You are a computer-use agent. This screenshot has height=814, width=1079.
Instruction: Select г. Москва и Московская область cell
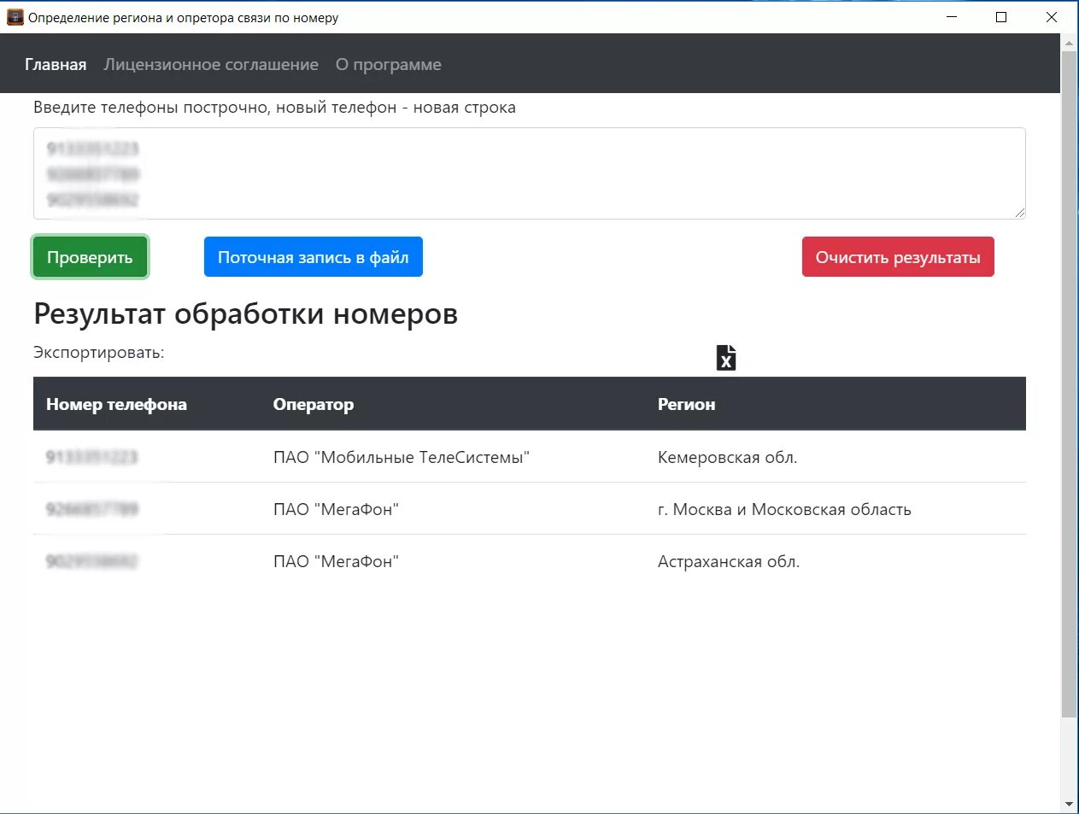tap(784, 509)
